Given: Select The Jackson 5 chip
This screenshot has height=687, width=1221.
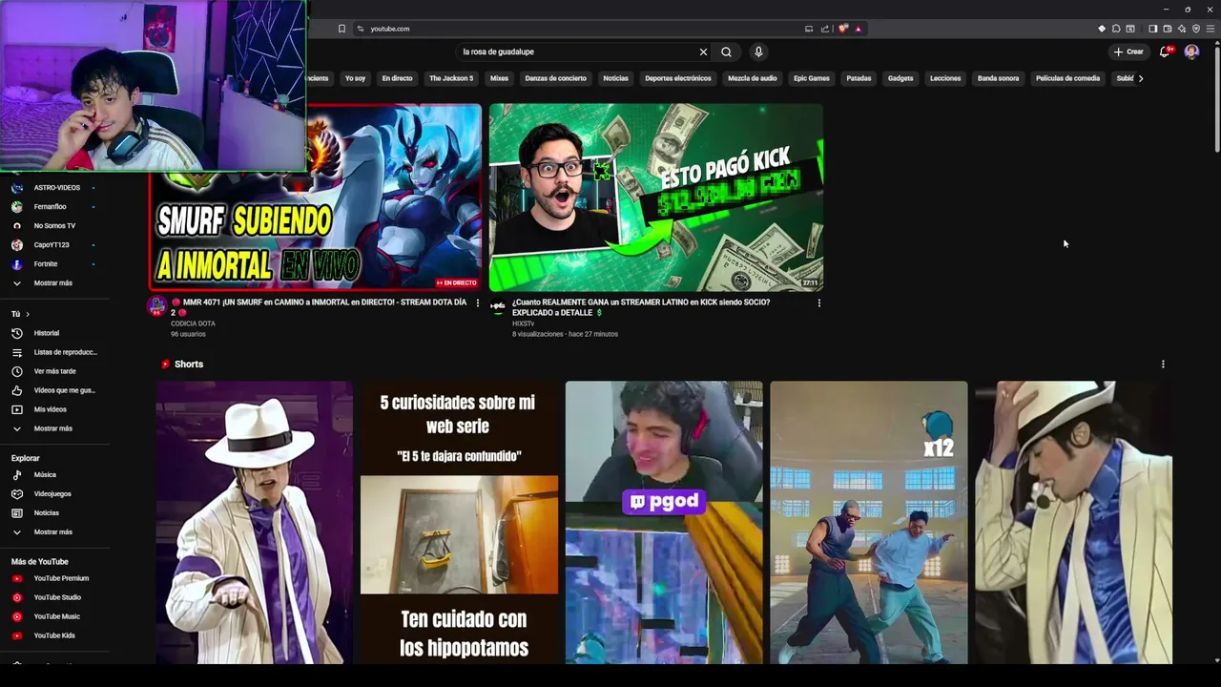Looking at the screenshot, I should [451, 78].
